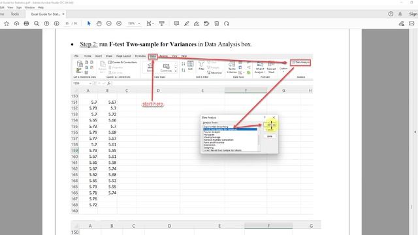
Task: Switch to the Tools tab
Action: [x=14, y=14]
